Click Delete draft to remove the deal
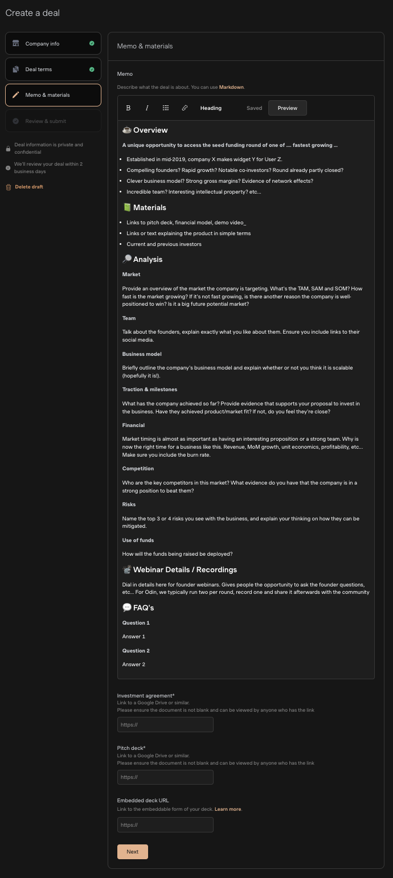 [x=28, y=187]
